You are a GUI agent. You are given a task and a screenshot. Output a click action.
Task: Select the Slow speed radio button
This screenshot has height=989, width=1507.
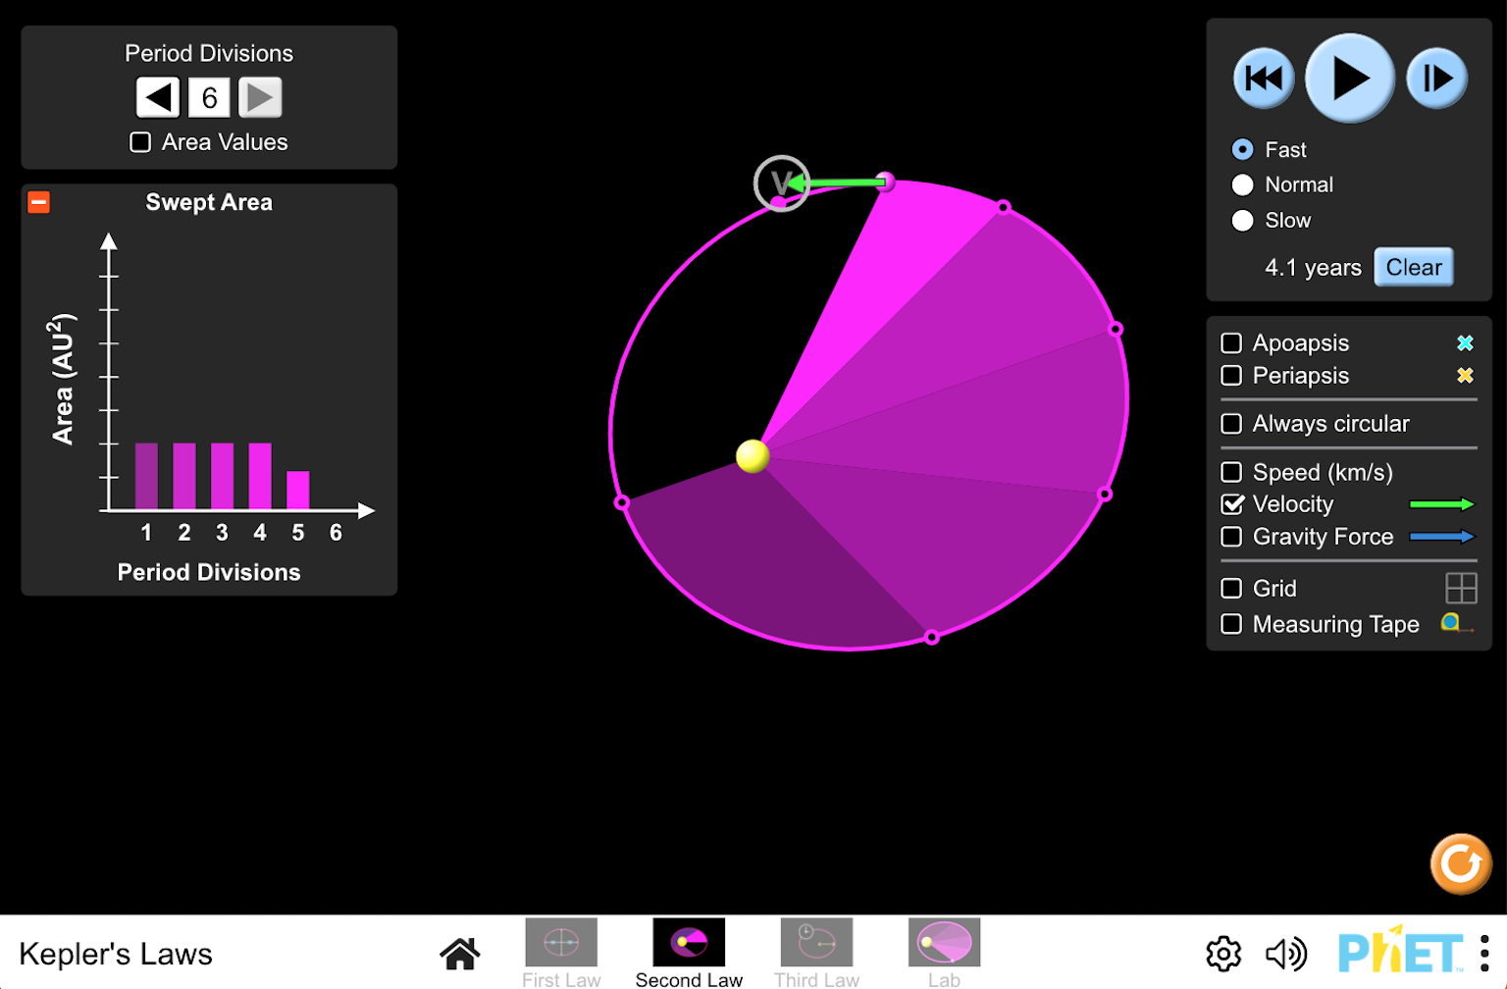click(1242, 220)
